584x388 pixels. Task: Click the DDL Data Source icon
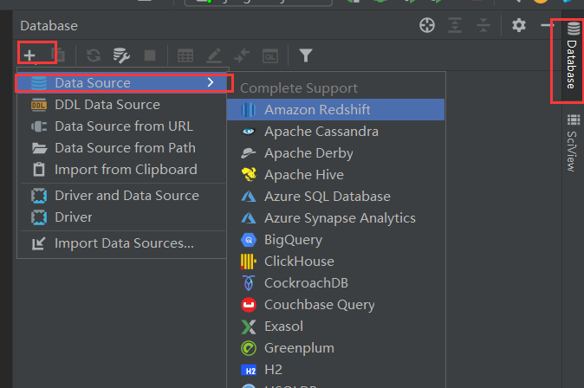tap(39, 105)
